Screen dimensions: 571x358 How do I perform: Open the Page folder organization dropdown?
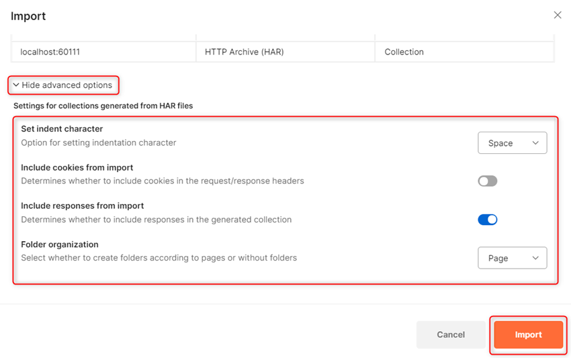click(x=511, y=258)
